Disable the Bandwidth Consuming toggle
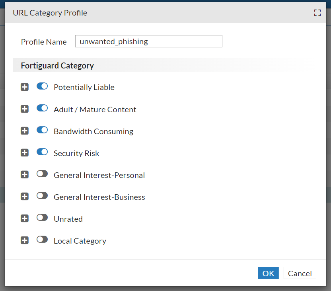331x291 pixels. click(42, 130)
